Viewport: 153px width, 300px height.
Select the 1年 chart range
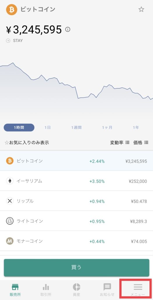pos(136,128)
